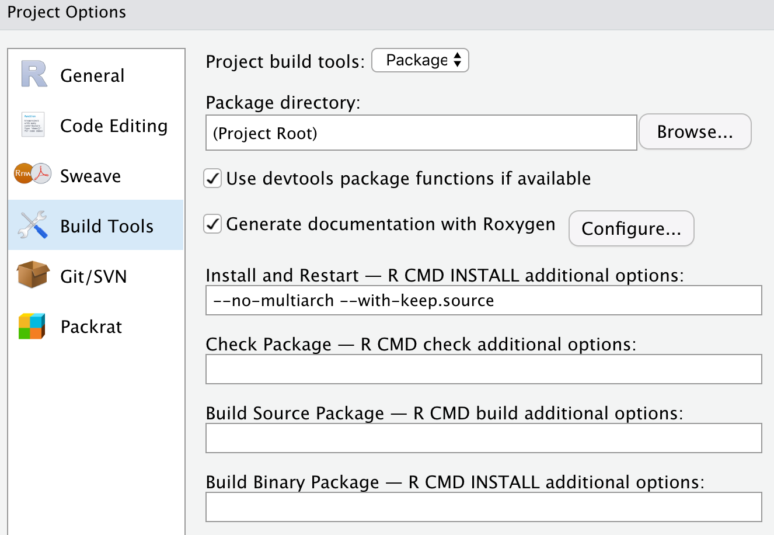Disable Generate documentation with Roxygen
Image resolution: width=774 pixels, height=535 pixels.
(212, 224)
